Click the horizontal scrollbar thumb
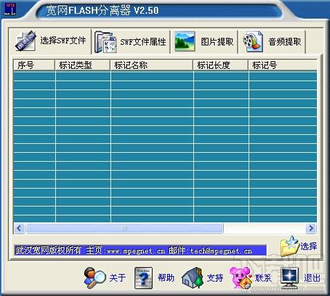The width and height of the screenshot is (330, 296). (x=124, y=229)
